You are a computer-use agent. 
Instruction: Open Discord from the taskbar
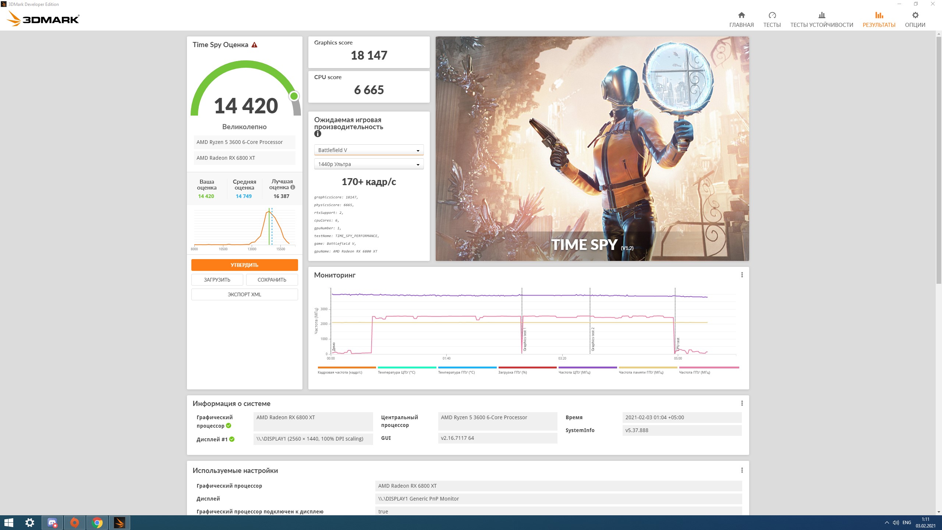pos(52,523)
